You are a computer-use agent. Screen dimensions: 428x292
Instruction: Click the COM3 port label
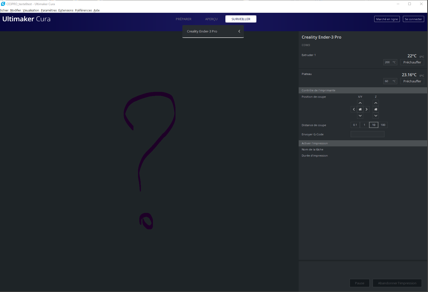pos(306,45)
